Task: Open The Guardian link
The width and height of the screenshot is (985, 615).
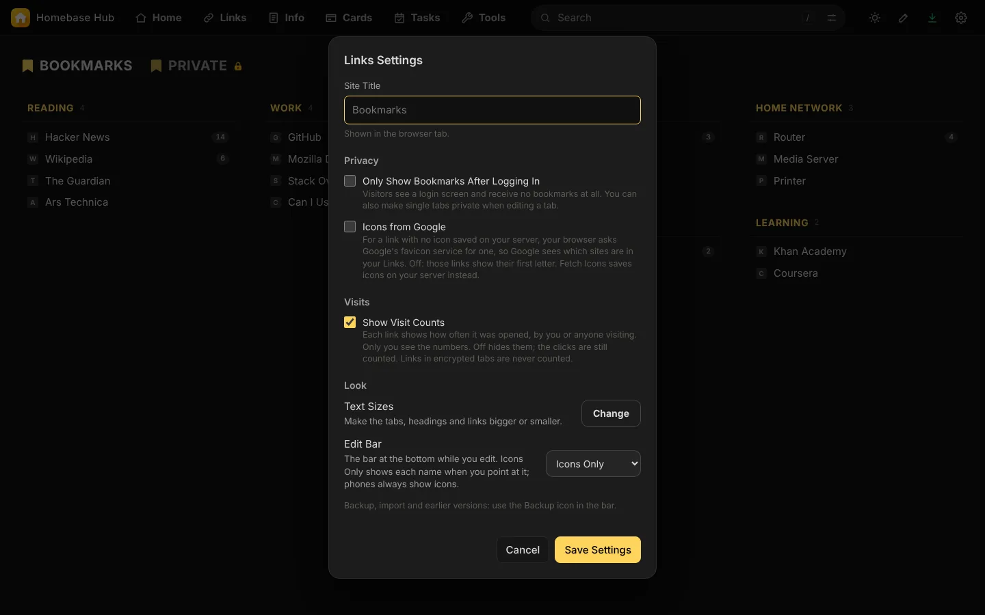Action: (77, 181)
